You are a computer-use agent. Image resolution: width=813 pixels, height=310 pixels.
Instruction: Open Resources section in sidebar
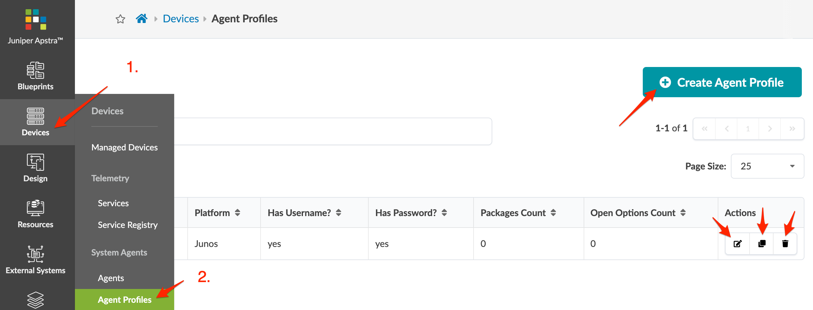(x=35, y=214)
